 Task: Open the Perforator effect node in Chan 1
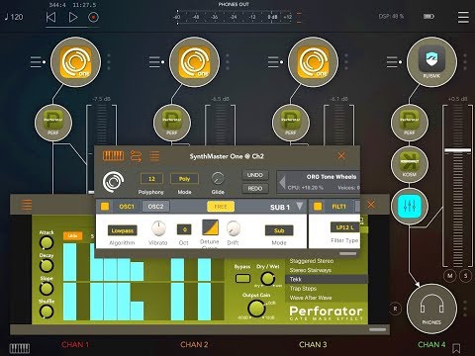tap(53, 123)
